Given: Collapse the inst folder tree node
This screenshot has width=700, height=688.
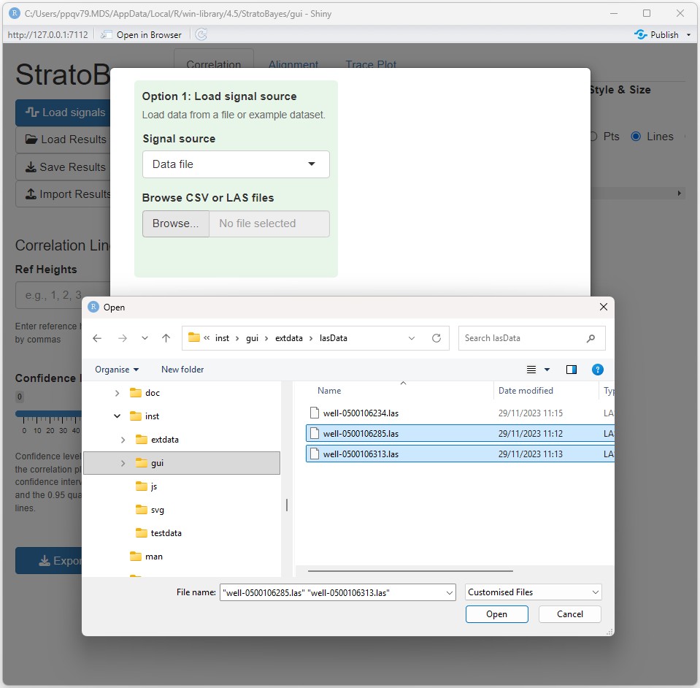Looking at the screenshot, I should click(x=117, y=416).
